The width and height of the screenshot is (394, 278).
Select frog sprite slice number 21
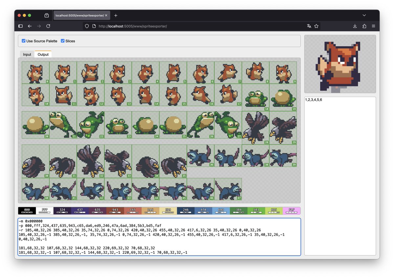click(x=63, y=125)
